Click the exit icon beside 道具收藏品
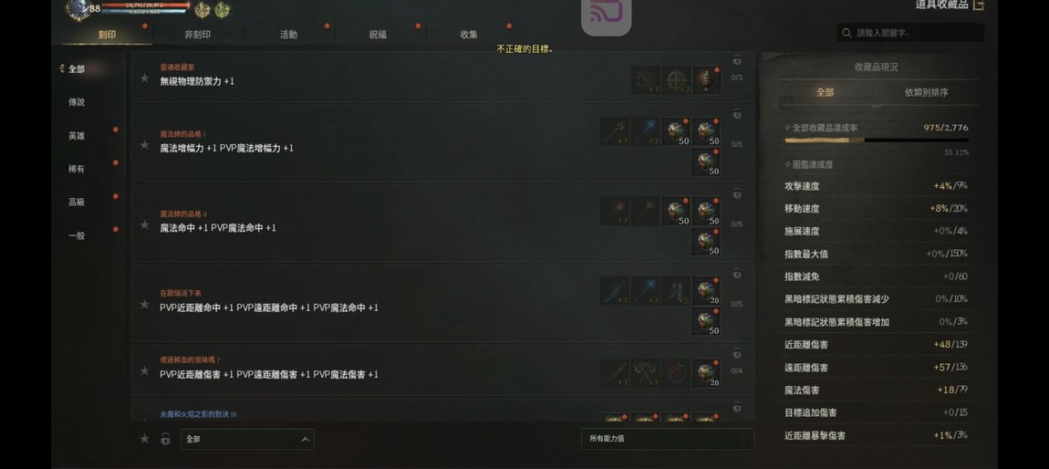The image size is (1049, 469). pyautogui.click(x=979, y=5)
